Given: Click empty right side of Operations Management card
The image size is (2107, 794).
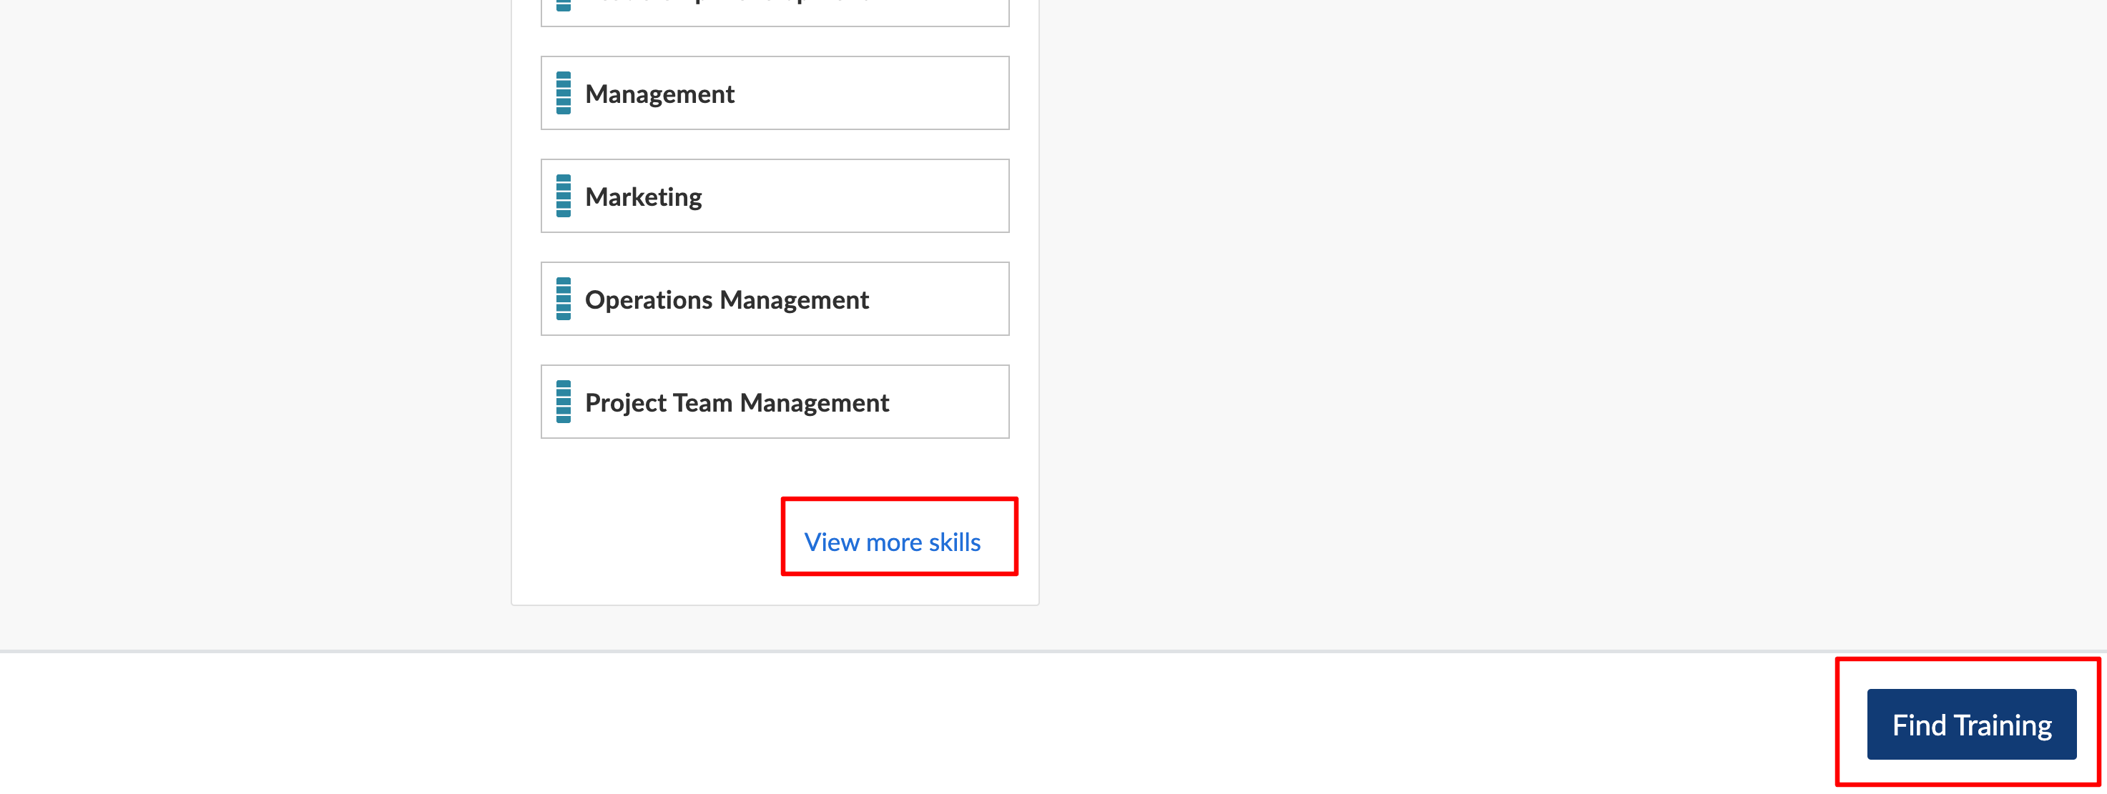Looking at the screenshot, I should [949, 299].
